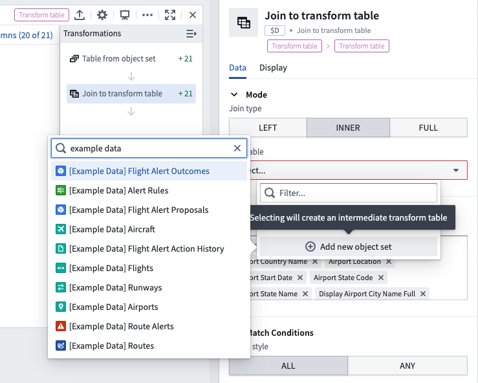Remove Display Airport City Name Full tag
The height and width of the screenshot is (383, 478).
[423, 294]
